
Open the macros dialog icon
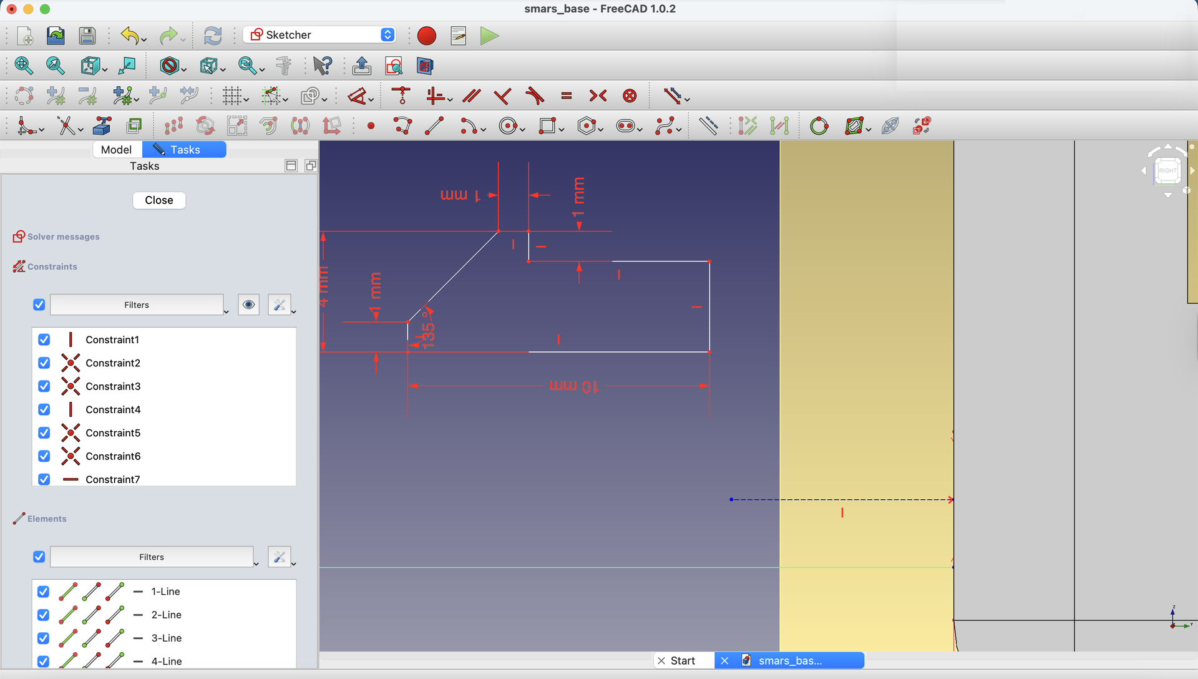coord(459,36)
